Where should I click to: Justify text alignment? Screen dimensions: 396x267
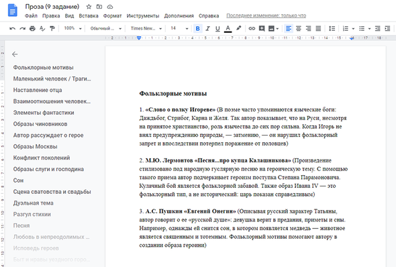[318, 29]
